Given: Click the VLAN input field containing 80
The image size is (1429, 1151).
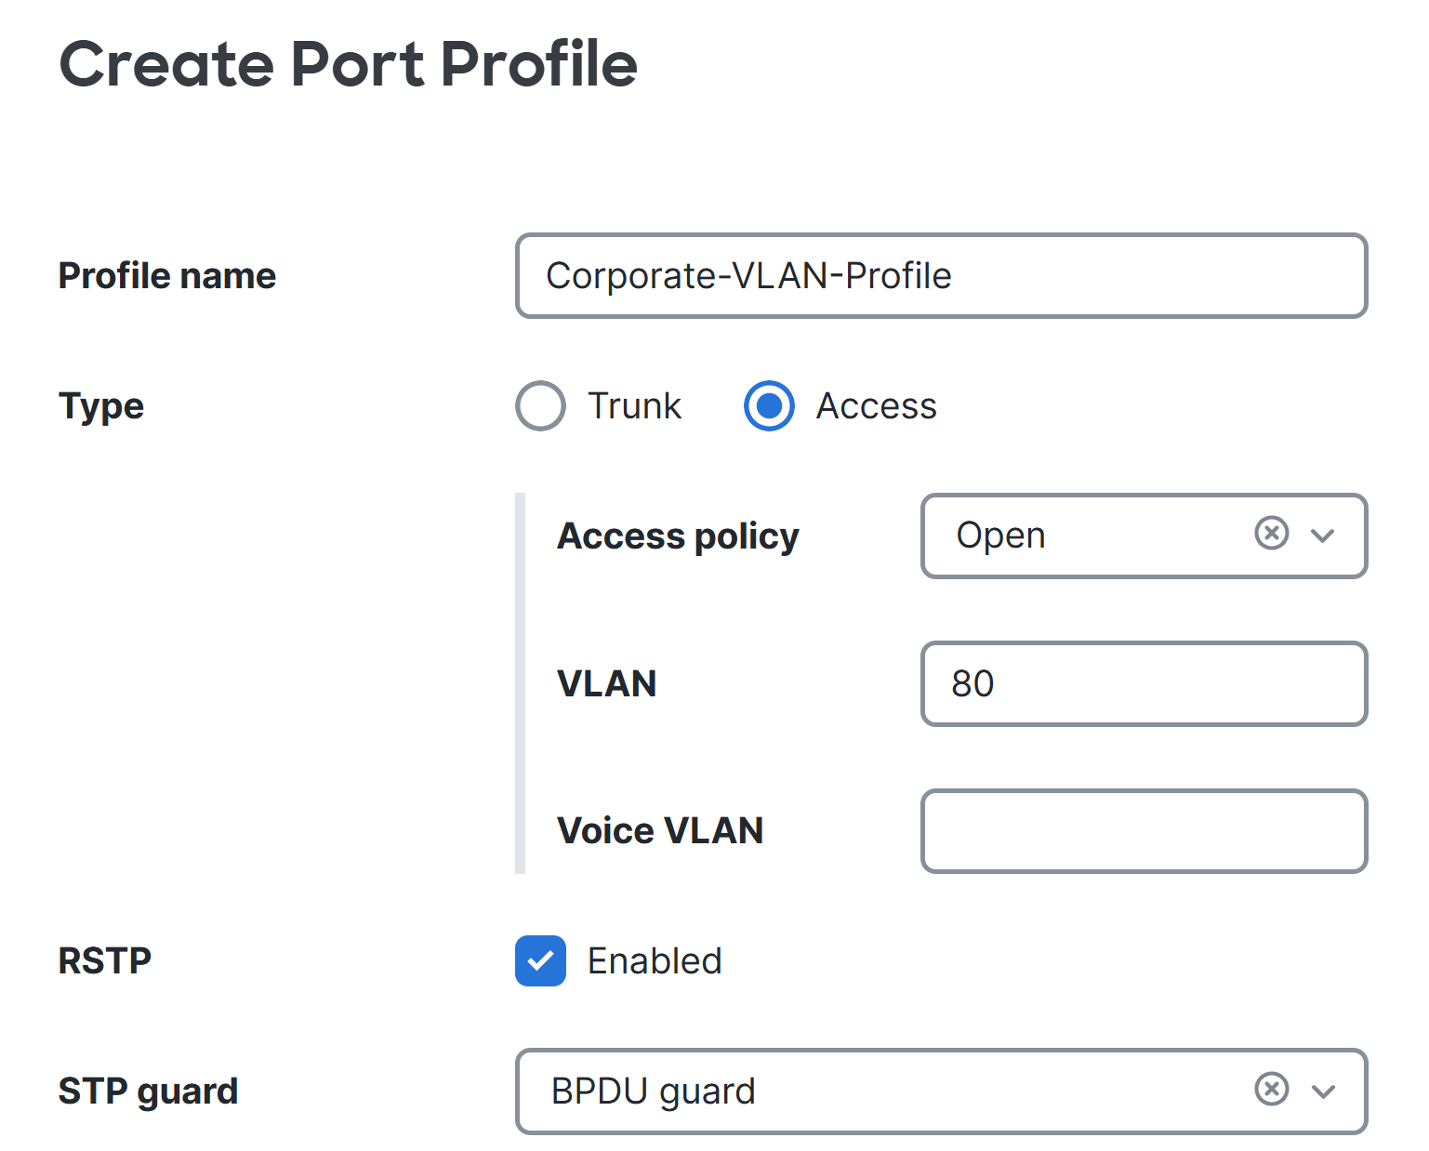Looking at the screenshot, I should tap(1144, 683).
